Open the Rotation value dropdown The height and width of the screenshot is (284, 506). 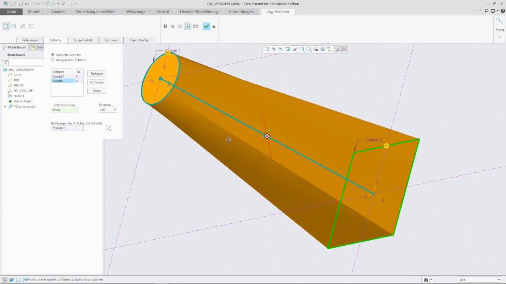115,110
